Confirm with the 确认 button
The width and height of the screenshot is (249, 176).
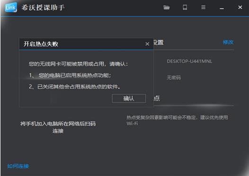click(x=129, y=99)
